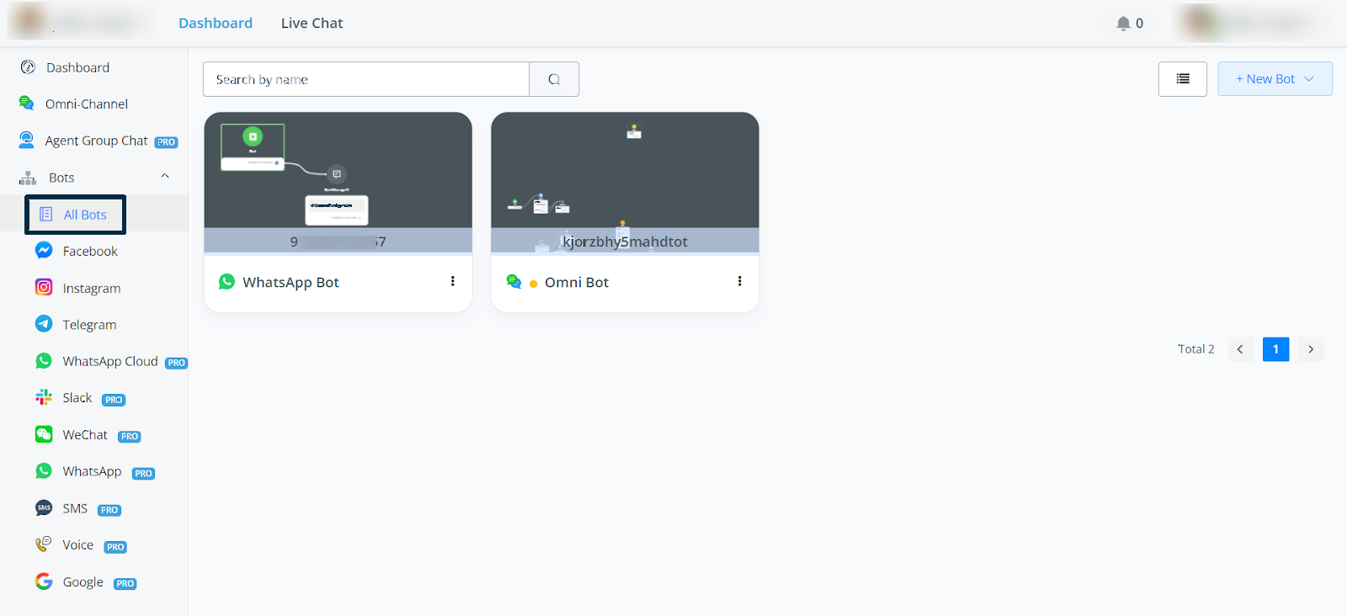Click the Total 2 label
This screenshot has width=1347, height=616.
click(1195, 349)
